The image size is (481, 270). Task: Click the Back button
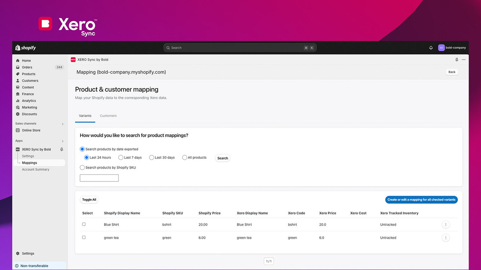click(x=452, y=72)
